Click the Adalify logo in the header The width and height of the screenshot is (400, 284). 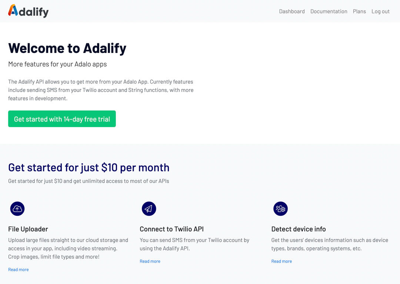coord(29,11)
